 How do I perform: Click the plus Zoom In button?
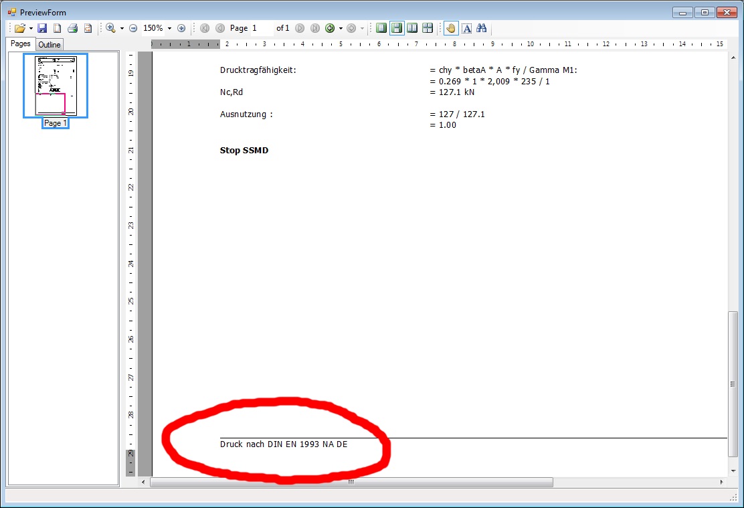(x=181, y=28)
